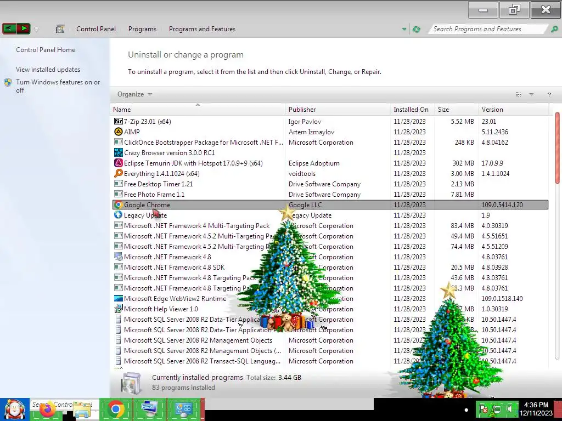Click the network tray icon

click(496, 409)
